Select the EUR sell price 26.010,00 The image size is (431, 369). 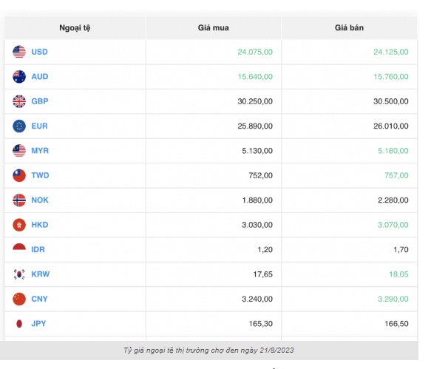pos(391,126)
